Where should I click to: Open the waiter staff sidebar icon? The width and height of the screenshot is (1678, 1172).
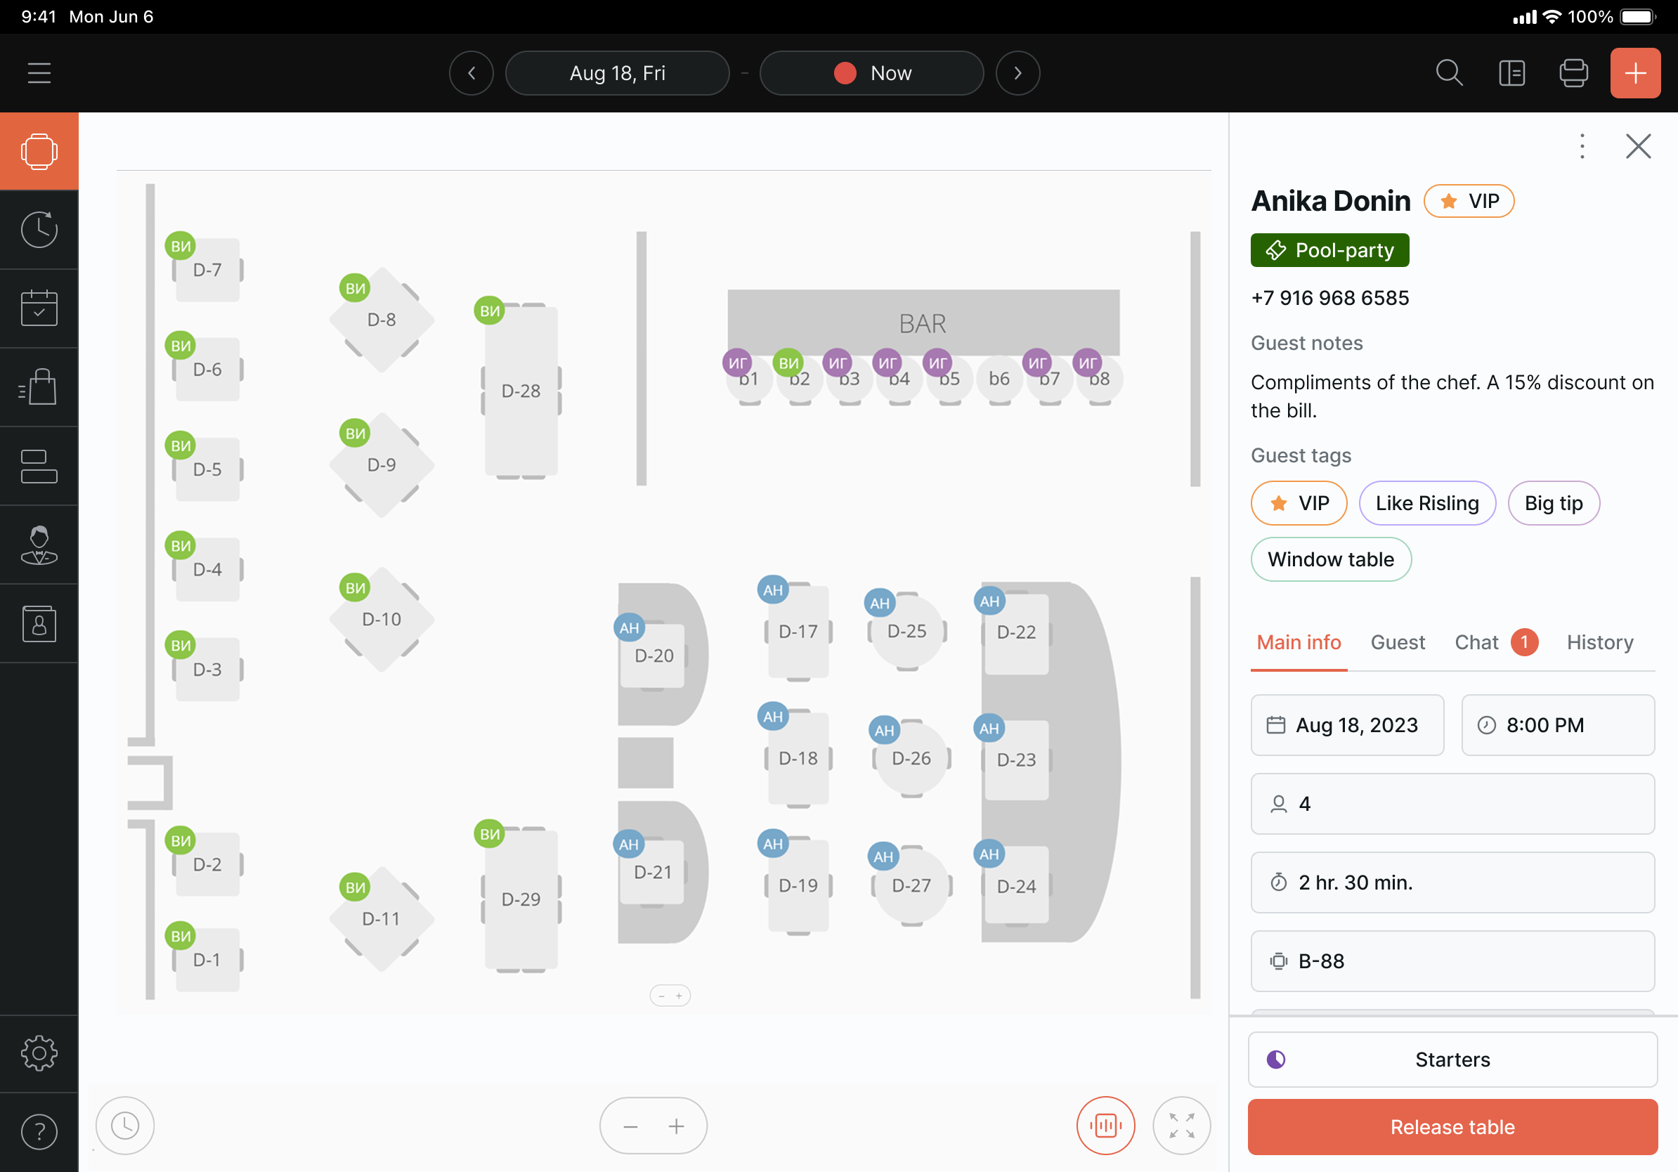click(x=39, y=545)
